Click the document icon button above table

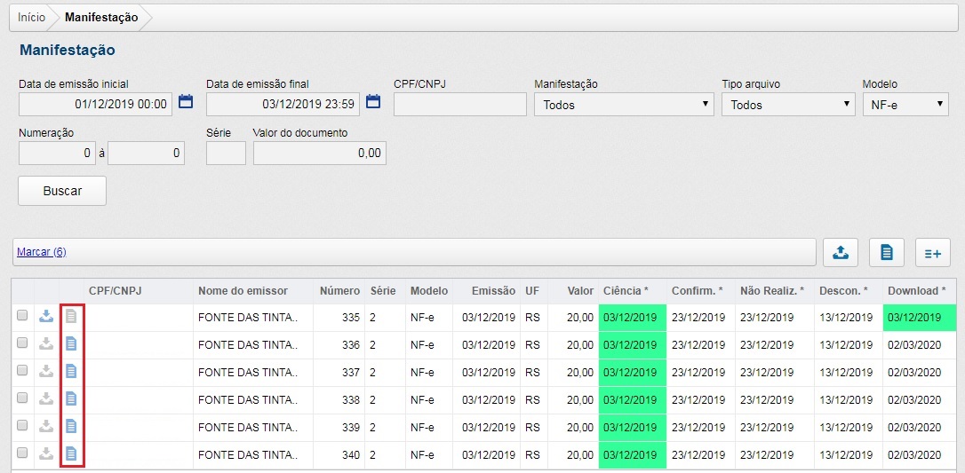(886, 253)
